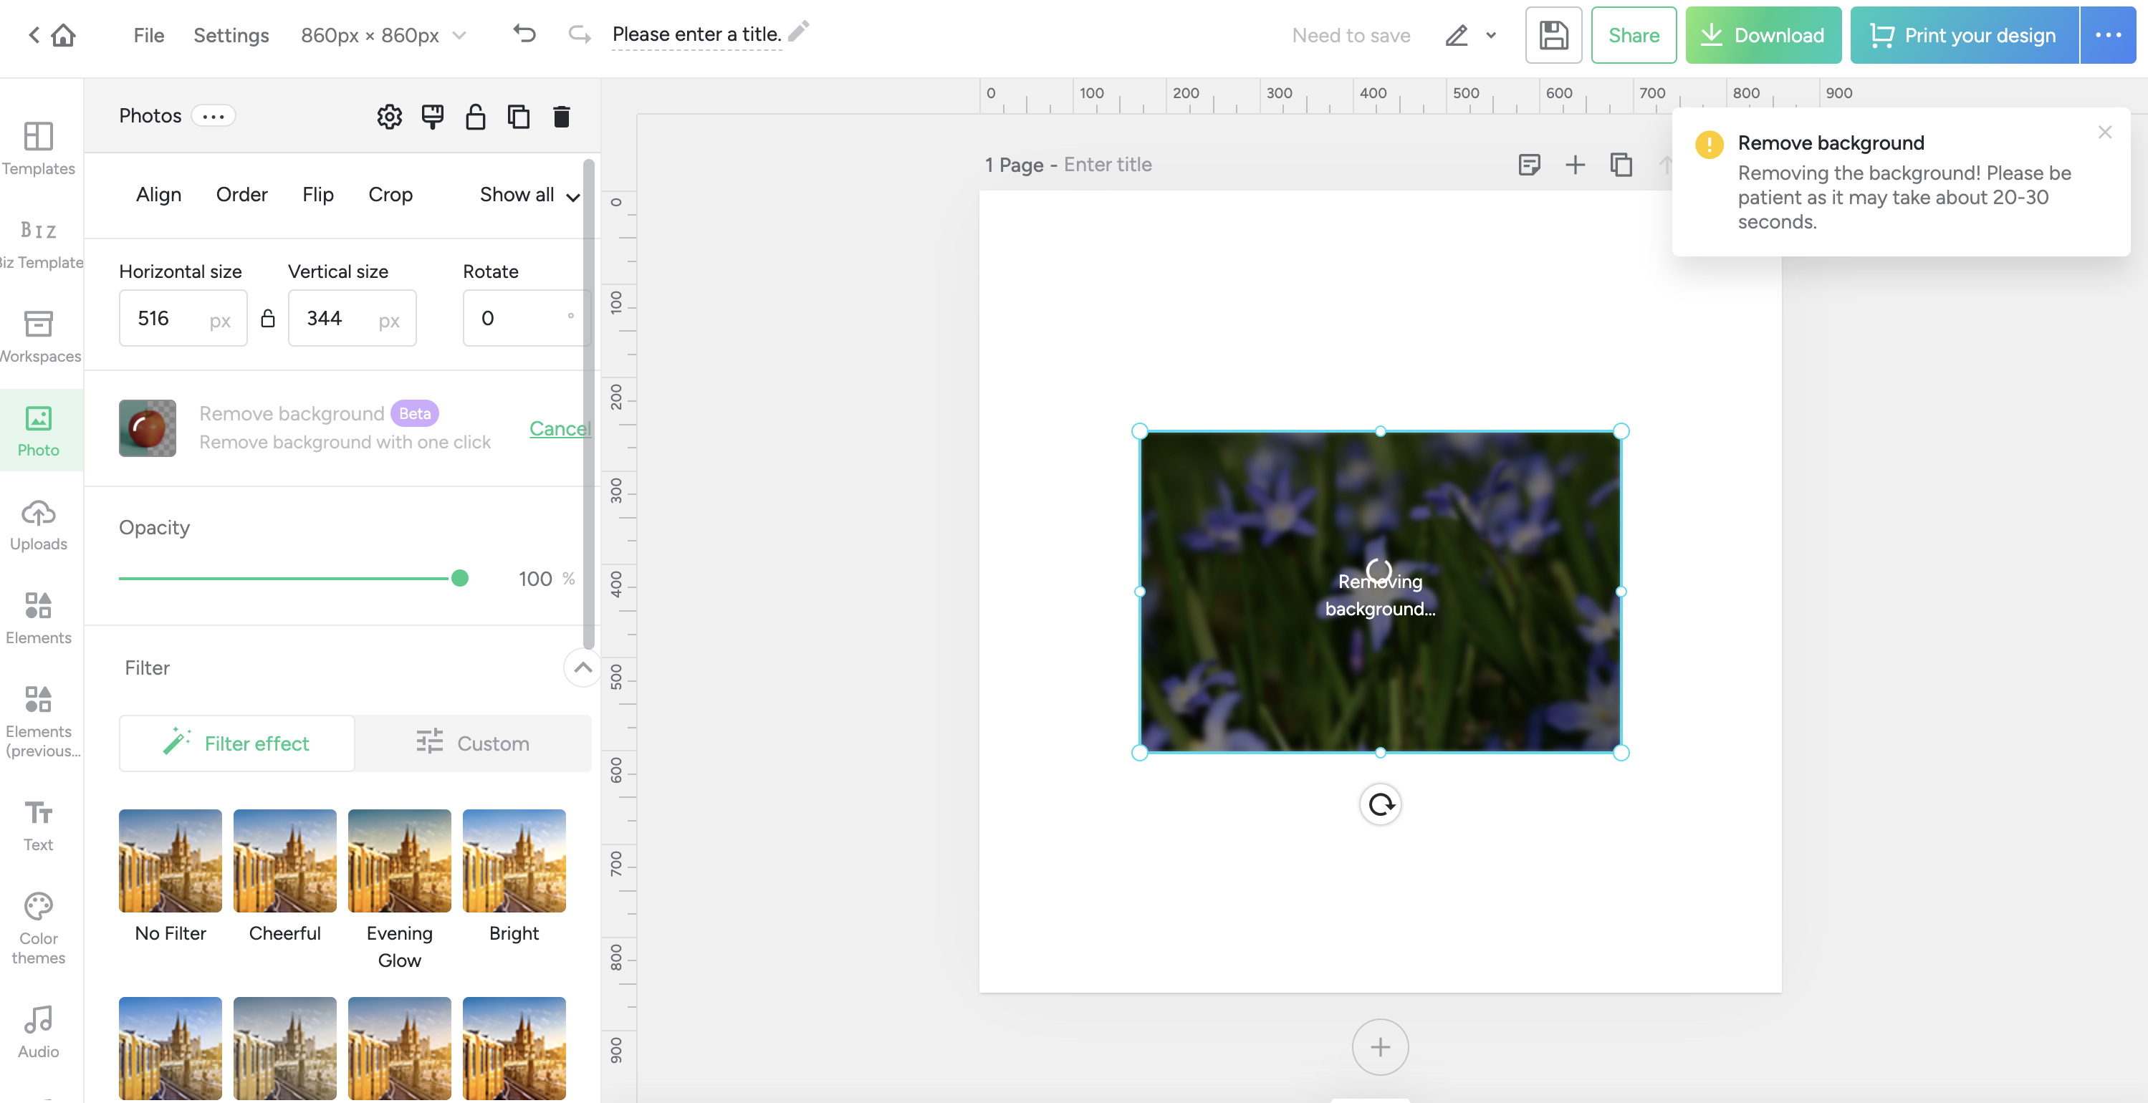The width and height of the screenshot is (2148, 1103).
Task: Open the File menu
Action: pyautogui.click(x=148, y=35)
